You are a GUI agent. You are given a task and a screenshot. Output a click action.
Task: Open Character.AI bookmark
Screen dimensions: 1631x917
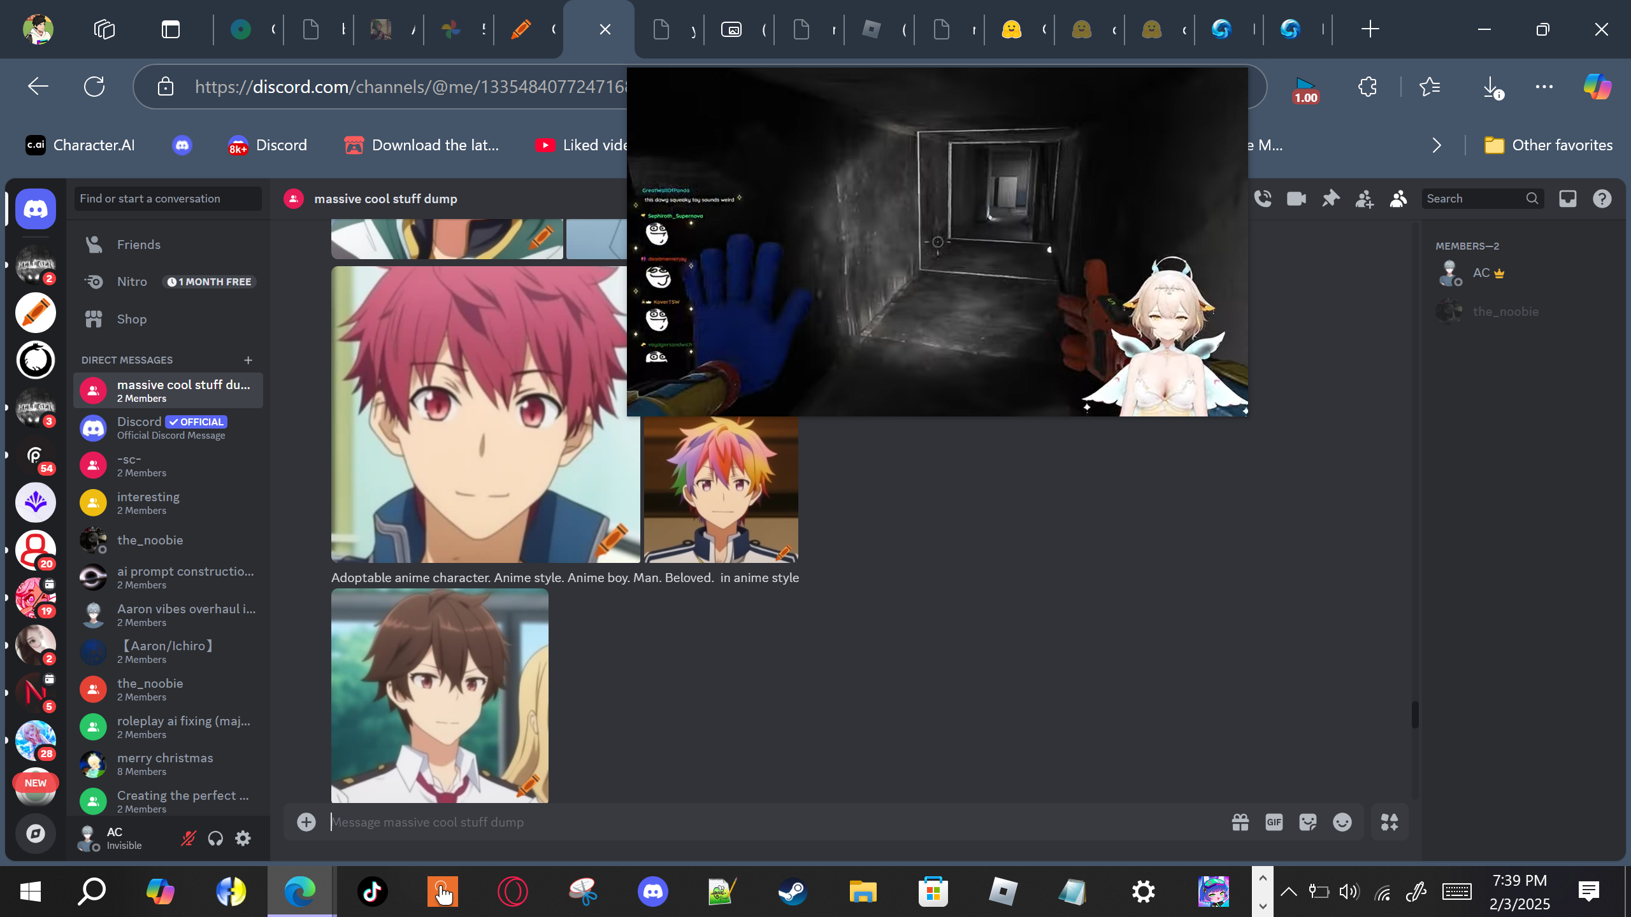coord(80,145)
